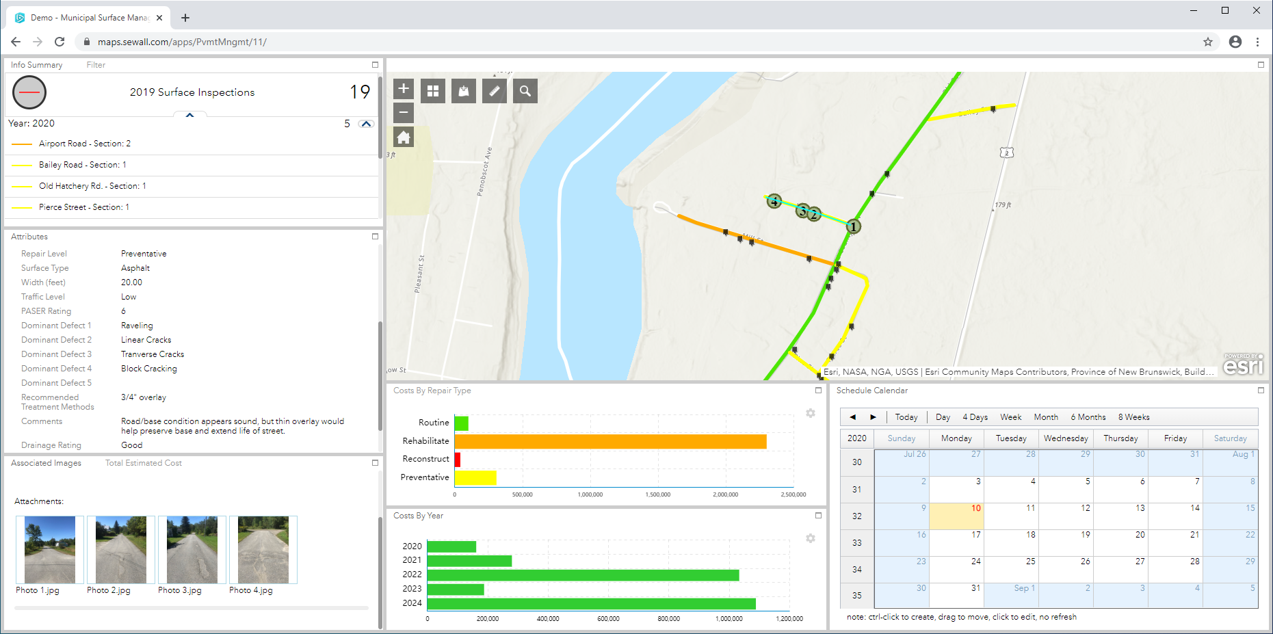Open Photo 3.jpg thumbnail attachment
1273x634 pixels.
coord(192,549)
